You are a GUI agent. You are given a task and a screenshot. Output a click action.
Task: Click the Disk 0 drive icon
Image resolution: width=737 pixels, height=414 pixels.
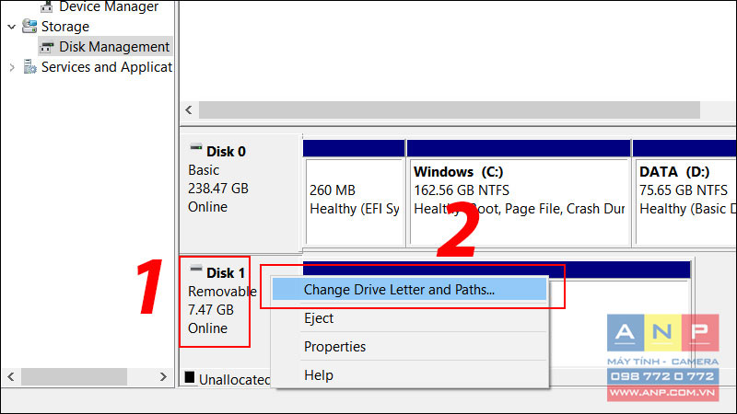click(196, 148)
